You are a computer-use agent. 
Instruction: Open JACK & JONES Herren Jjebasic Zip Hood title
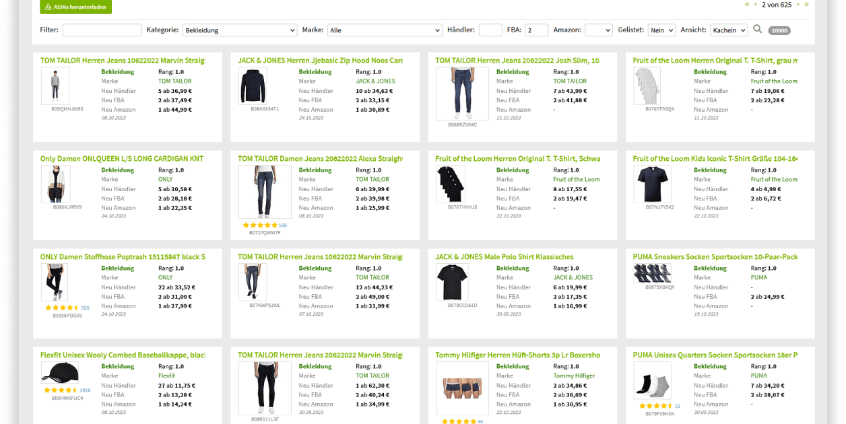point(320,61)
